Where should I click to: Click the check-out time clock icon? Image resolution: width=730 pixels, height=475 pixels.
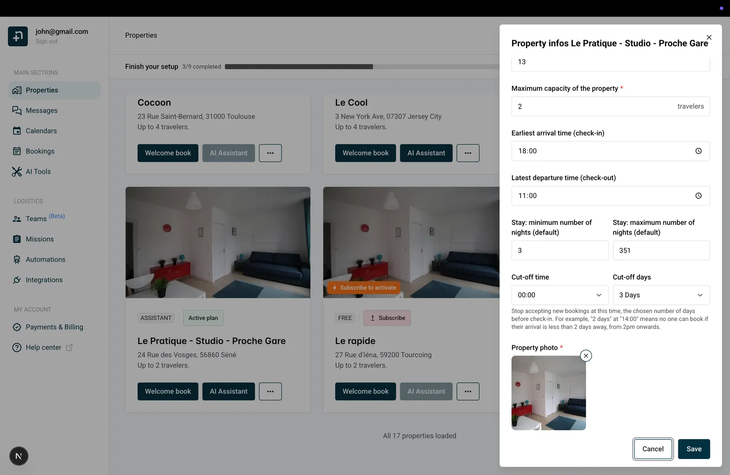(x=699, y=196)
